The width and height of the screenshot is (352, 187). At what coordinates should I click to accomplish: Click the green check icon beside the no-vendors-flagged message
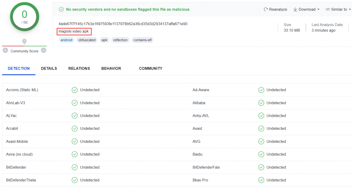[x=61, y=9]
